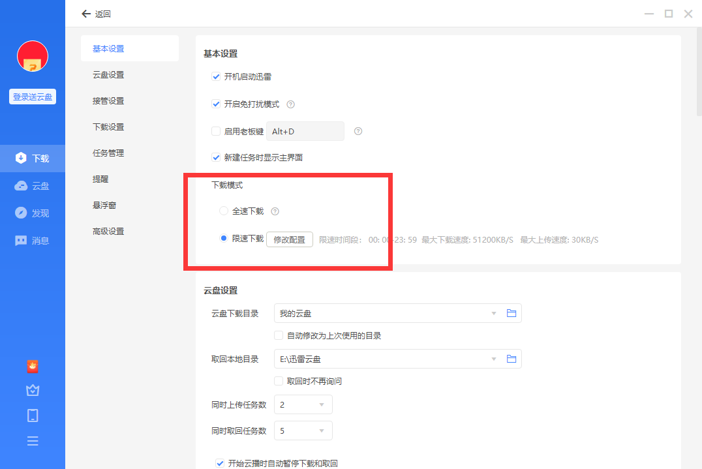Image resolution: width=702 pixels, height=469 pixels.
Task: Click the crown VIP icon in sidebar
Action: 33,390
